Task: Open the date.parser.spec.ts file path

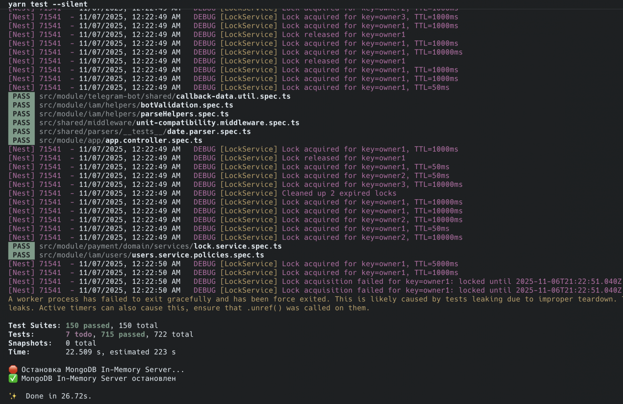Action: (145, 131)
